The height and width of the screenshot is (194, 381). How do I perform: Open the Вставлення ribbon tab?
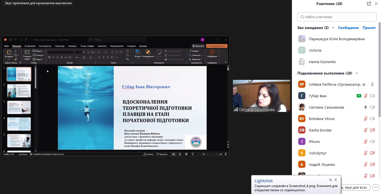pyautogui.click(x=30, y=46)
